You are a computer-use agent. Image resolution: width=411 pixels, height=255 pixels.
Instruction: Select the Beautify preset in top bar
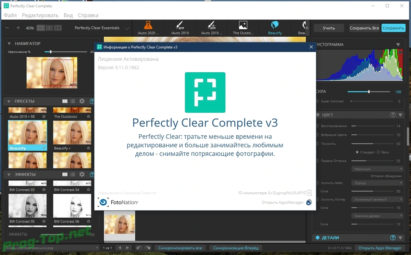(x=275, y=28)
